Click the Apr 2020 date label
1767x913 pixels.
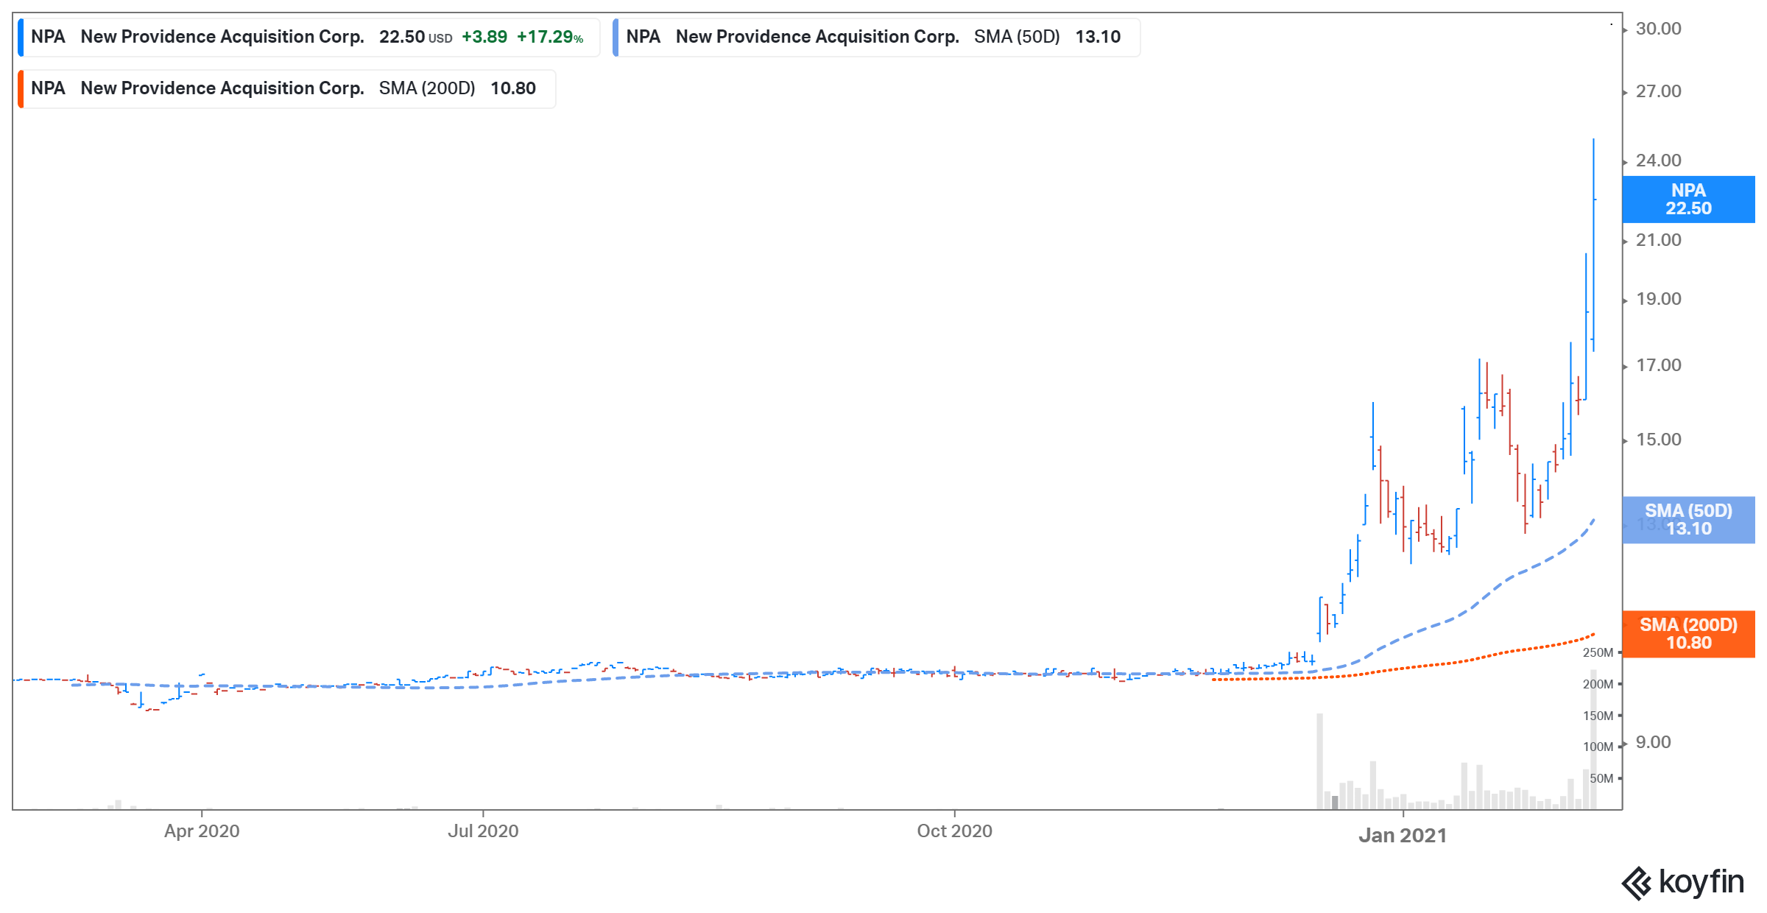click(x=202, y=831)
